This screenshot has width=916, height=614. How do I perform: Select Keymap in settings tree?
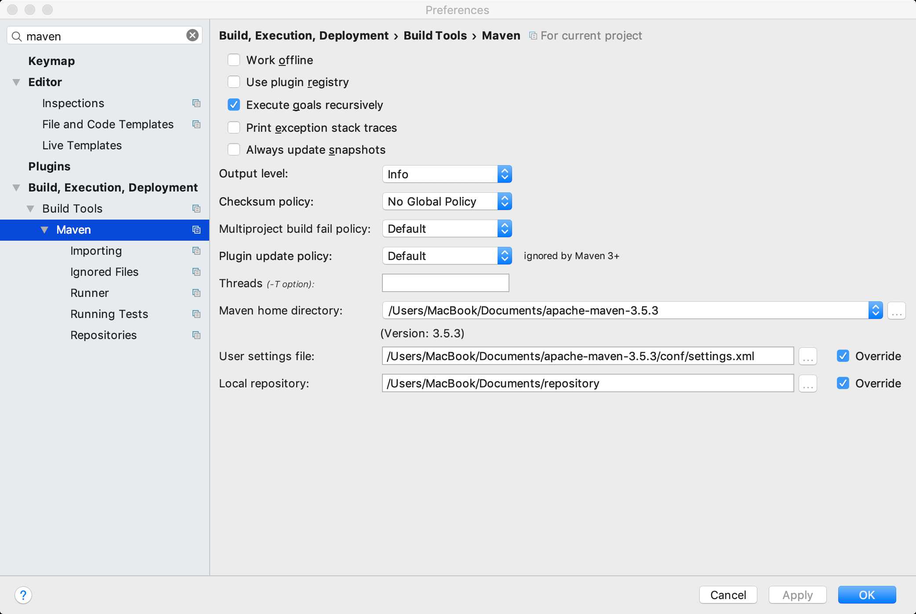pyautogui.click(x=51, y=61)
